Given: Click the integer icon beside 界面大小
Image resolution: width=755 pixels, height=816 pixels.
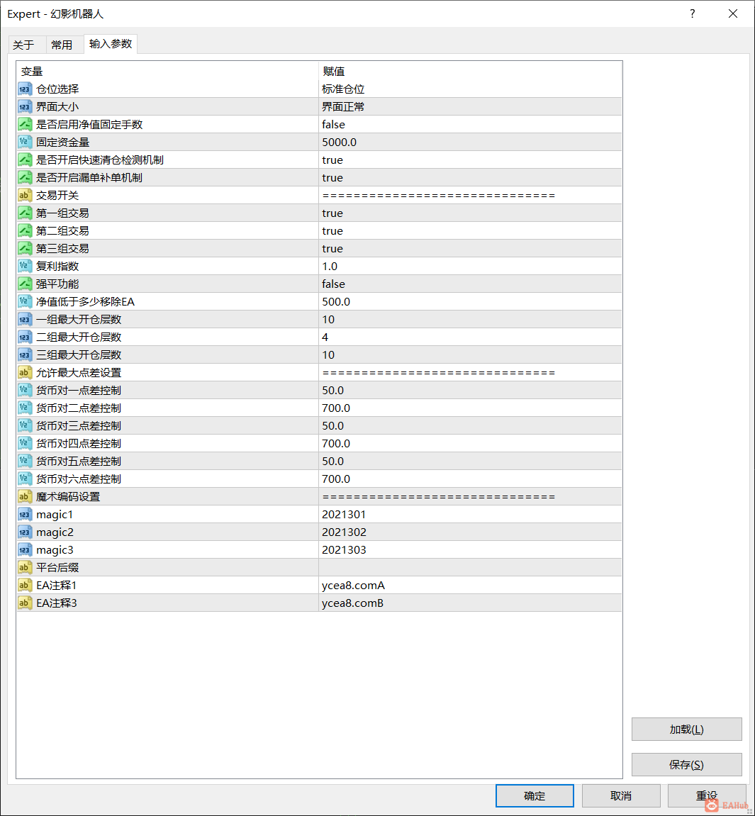Looking at the screenshot, I should 25,106.
